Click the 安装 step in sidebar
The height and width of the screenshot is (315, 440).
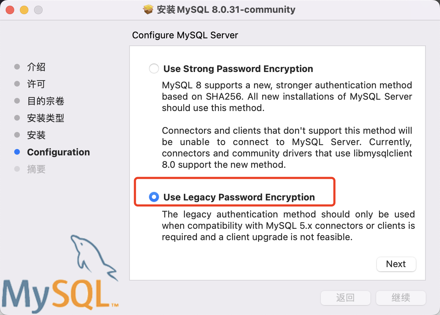[x=36, y=135]
